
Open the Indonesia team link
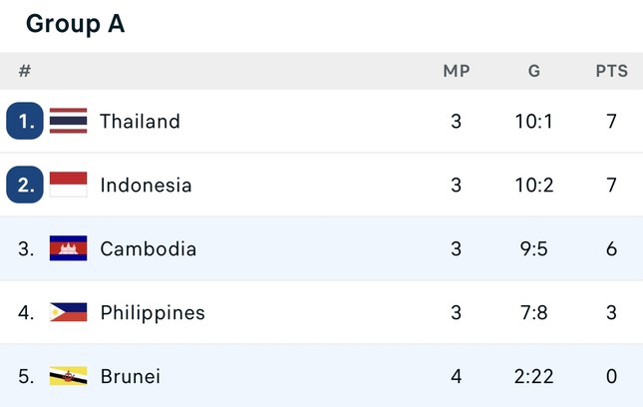click(146, 186)
